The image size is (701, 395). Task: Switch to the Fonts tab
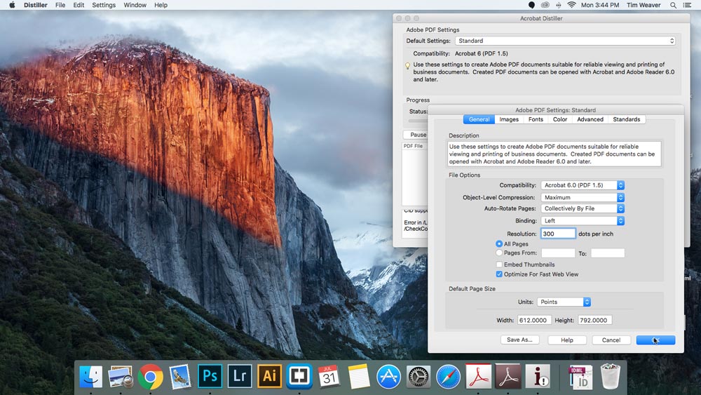point(536,119)
